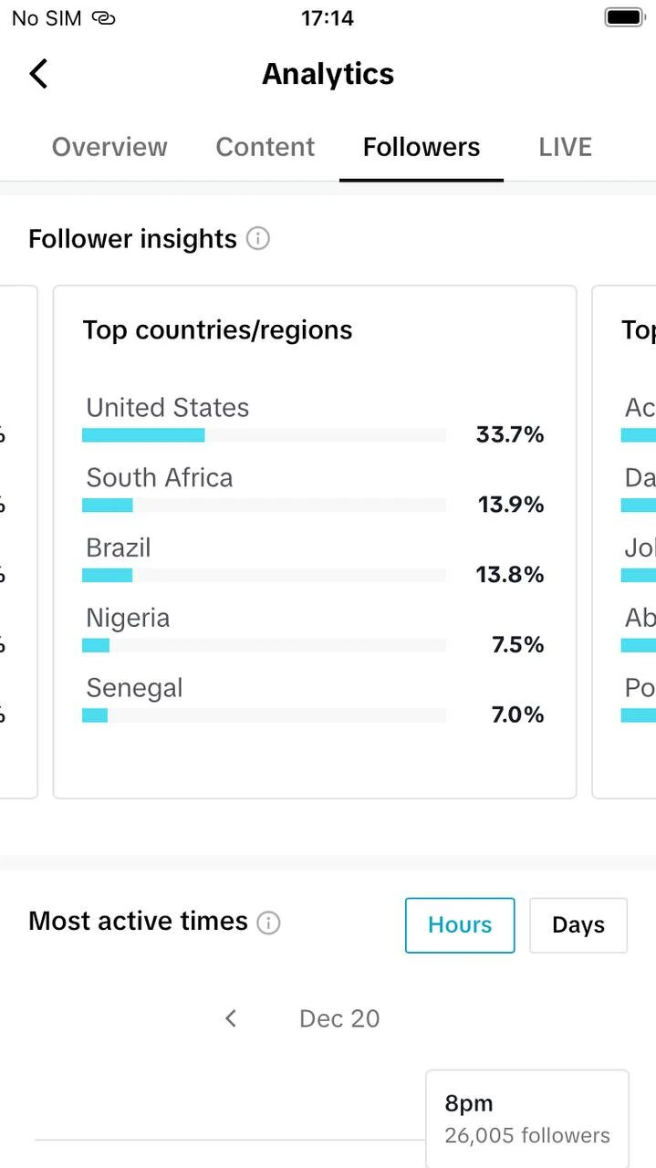Viewport: 656px width, 1168px height.
Task: Tap the Brazil 13.8% bar
Action: (265, 575)
